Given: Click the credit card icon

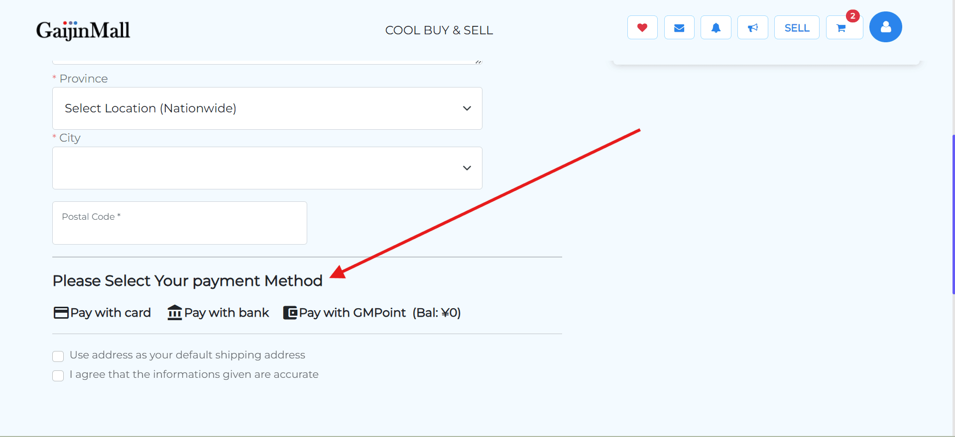Looking at the screenshot, I should [61, 313].
